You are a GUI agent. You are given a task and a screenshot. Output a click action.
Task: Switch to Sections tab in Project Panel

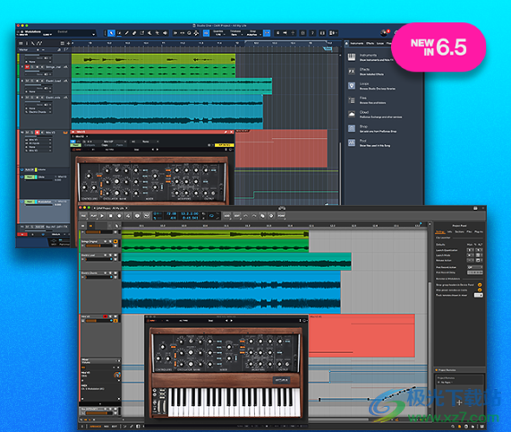coord(459,231)
